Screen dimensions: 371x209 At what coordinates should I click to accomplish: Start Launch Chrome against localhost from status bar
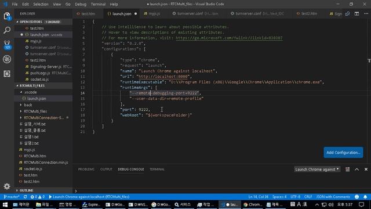[x=89, y=197]
